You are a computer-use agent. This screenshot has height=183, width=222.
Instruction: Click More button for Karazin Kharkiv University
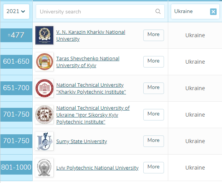pyautogui.click(x=154, y=35)
